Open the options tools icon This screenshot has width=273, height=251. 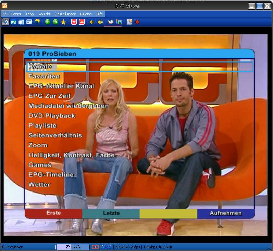click(x=129, y=22)
